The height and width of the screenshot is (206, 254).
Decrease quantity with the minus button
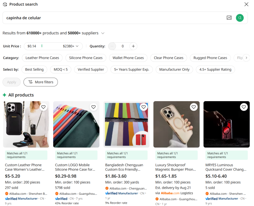coord(112,46)
